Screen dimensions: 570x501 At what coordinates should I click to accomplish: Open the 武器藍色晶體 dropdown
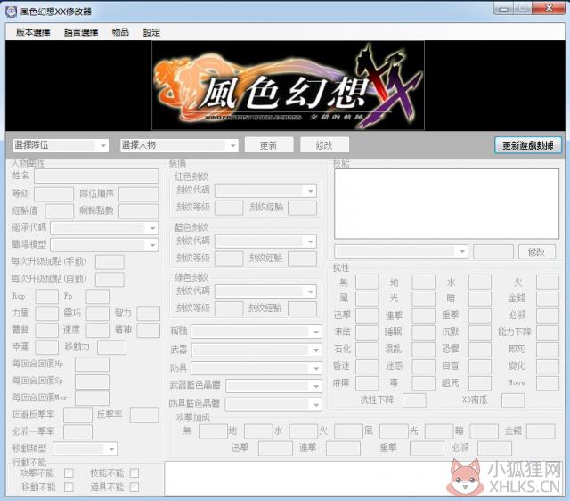click(x=273, y=386)
